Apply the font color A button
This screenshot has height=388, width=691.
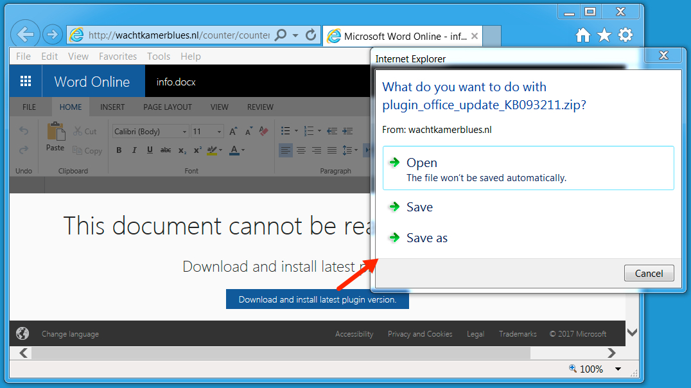click(x=234, y=150)
